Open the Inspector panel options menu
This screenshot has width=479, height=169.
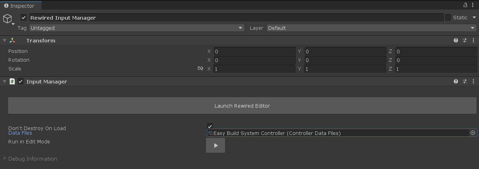click(473, 5)
